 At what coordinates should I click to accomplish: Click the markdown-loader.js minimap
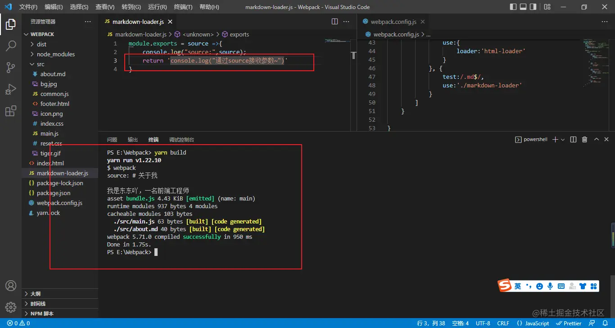click(x=337, y=41)
